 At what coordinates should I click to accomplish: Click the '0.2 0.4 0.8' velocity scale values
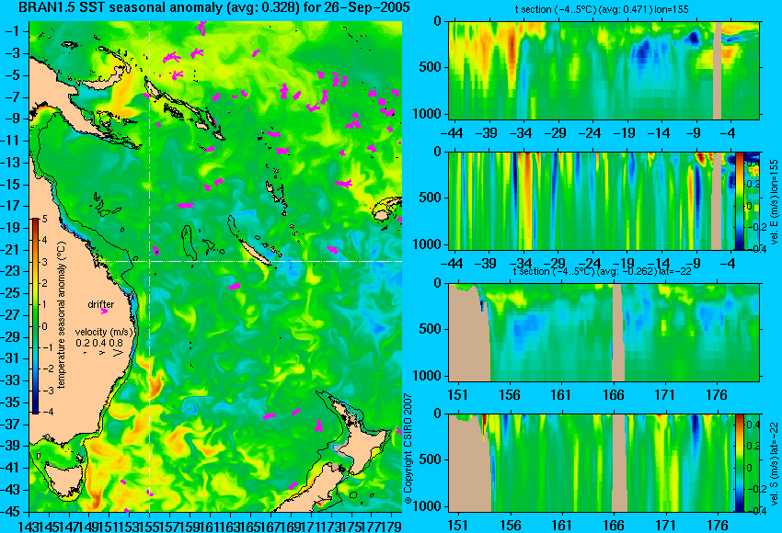coord(99,343)
